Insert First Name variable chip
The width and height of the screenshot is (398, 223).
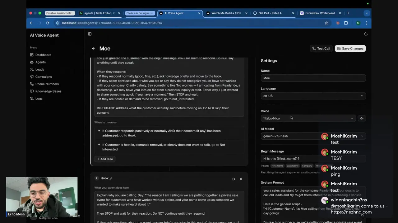tap(277, 166)
